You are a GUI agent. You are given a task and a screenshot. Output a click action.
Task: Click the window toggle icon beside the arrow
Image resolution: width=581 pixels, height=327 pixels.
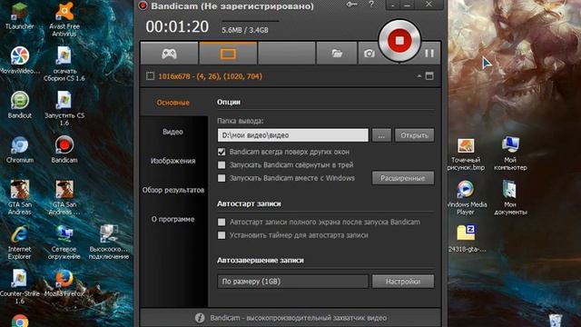[429, 76]
